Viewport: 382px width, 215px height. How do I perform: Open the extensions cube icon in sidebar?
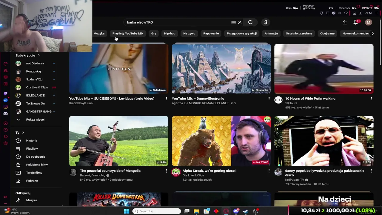pos(5,136)
